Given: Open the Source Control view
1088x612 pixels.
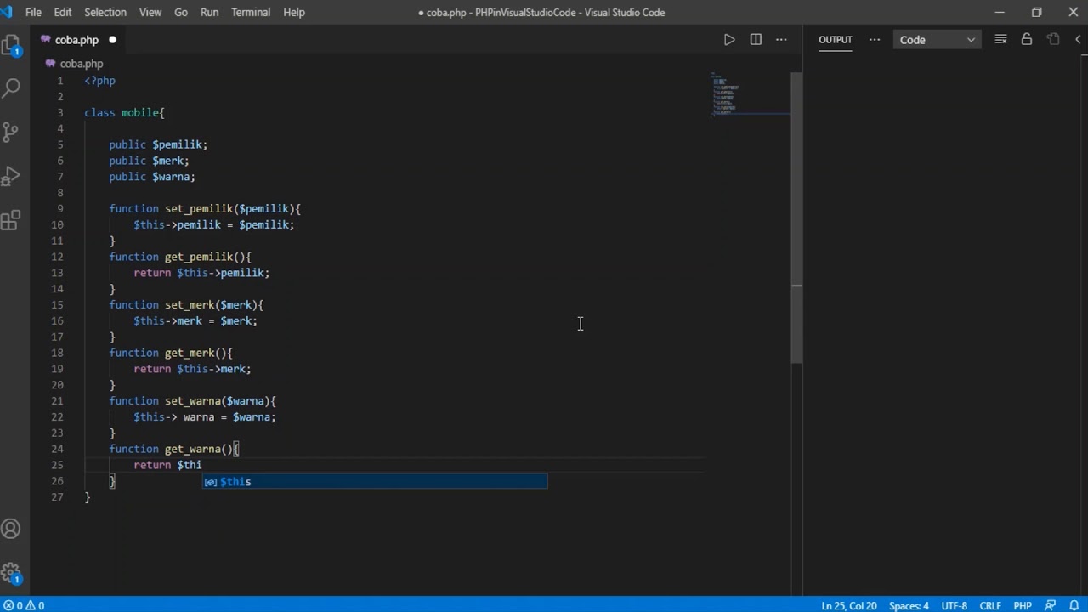Looking at the screenshot, I should pyautogui.click(x=11, y=132).
